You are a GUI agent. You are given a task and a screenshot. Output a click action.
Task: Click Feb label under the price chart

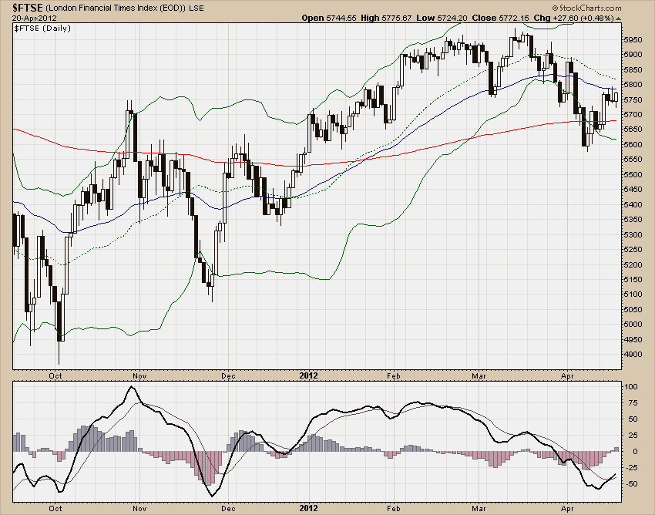pyautogui.click(x=394, y=375)
